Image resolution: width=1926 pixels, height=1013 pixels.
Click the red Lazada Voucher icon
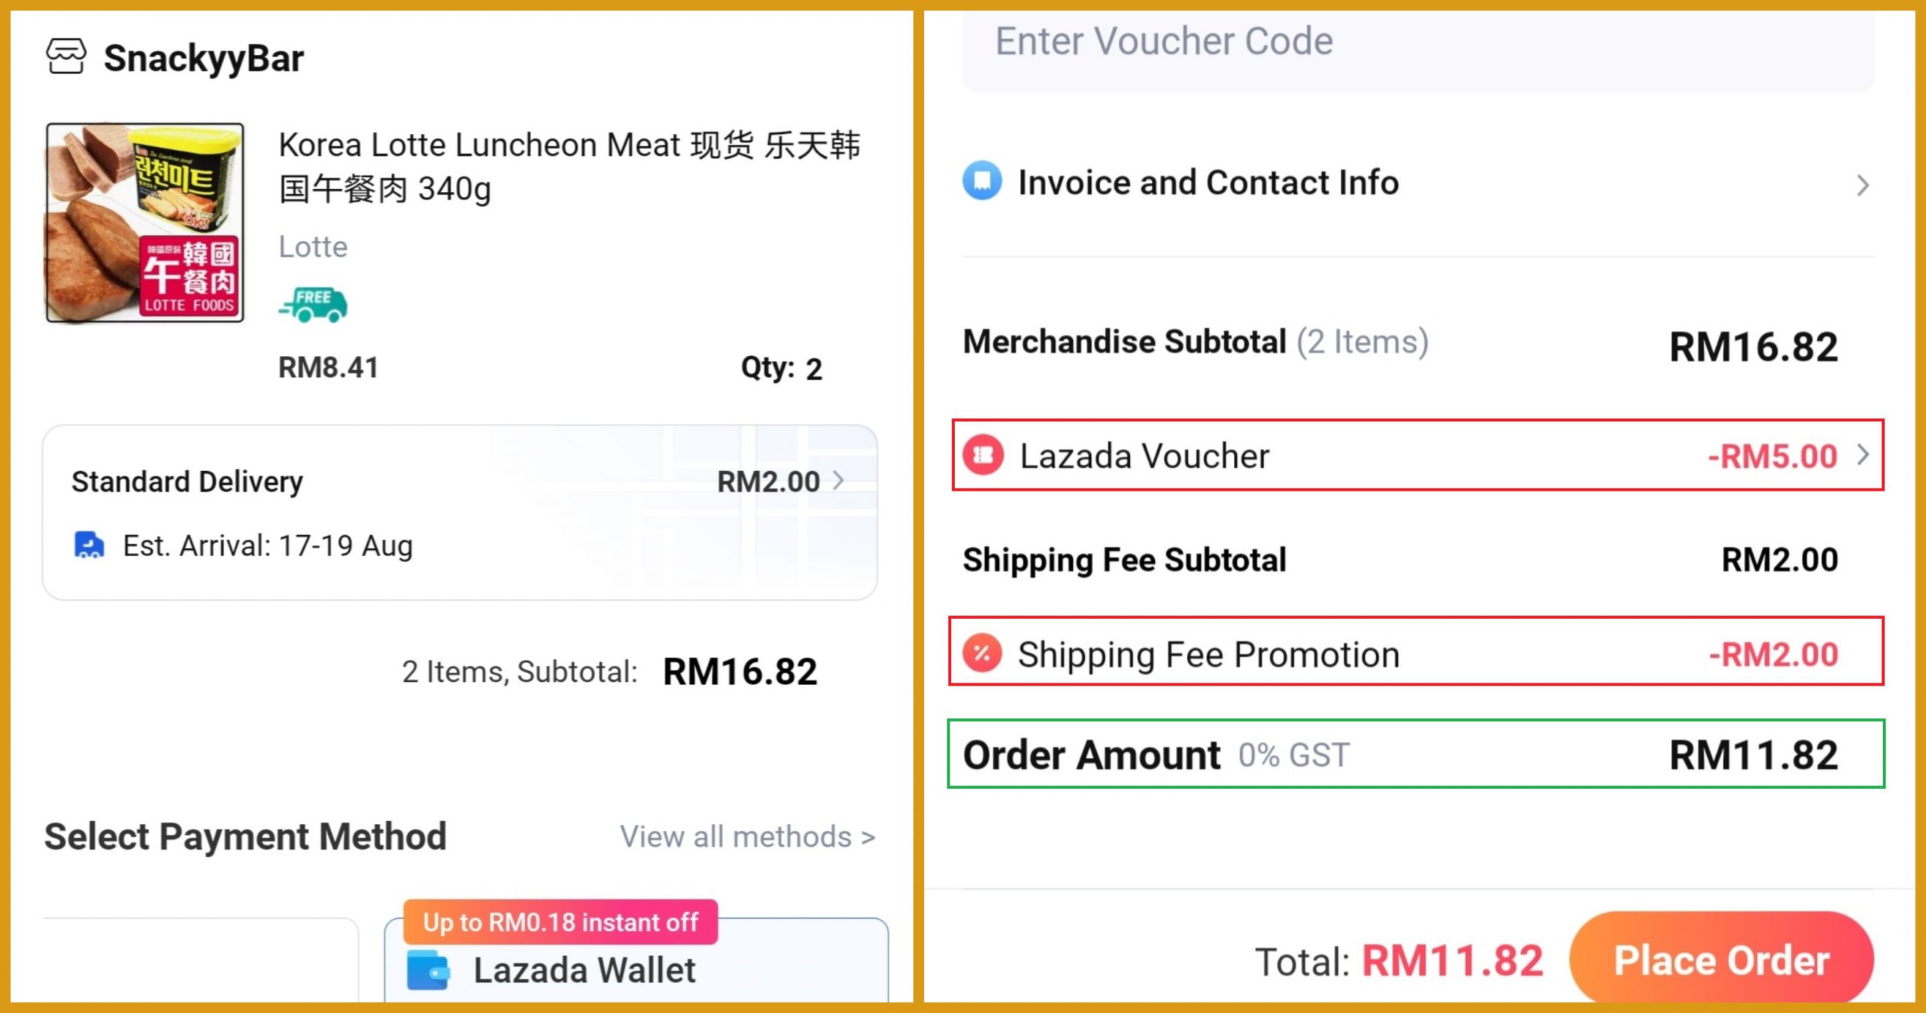pos(983,455)
